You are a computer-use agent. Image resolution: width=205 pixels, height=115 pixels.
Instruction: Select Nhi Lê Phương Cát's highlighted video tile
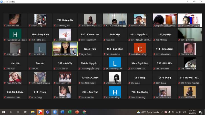(65, 49)
